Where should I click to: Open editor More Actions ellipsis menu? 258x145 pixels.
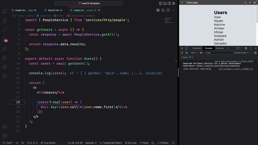(173, 10)
